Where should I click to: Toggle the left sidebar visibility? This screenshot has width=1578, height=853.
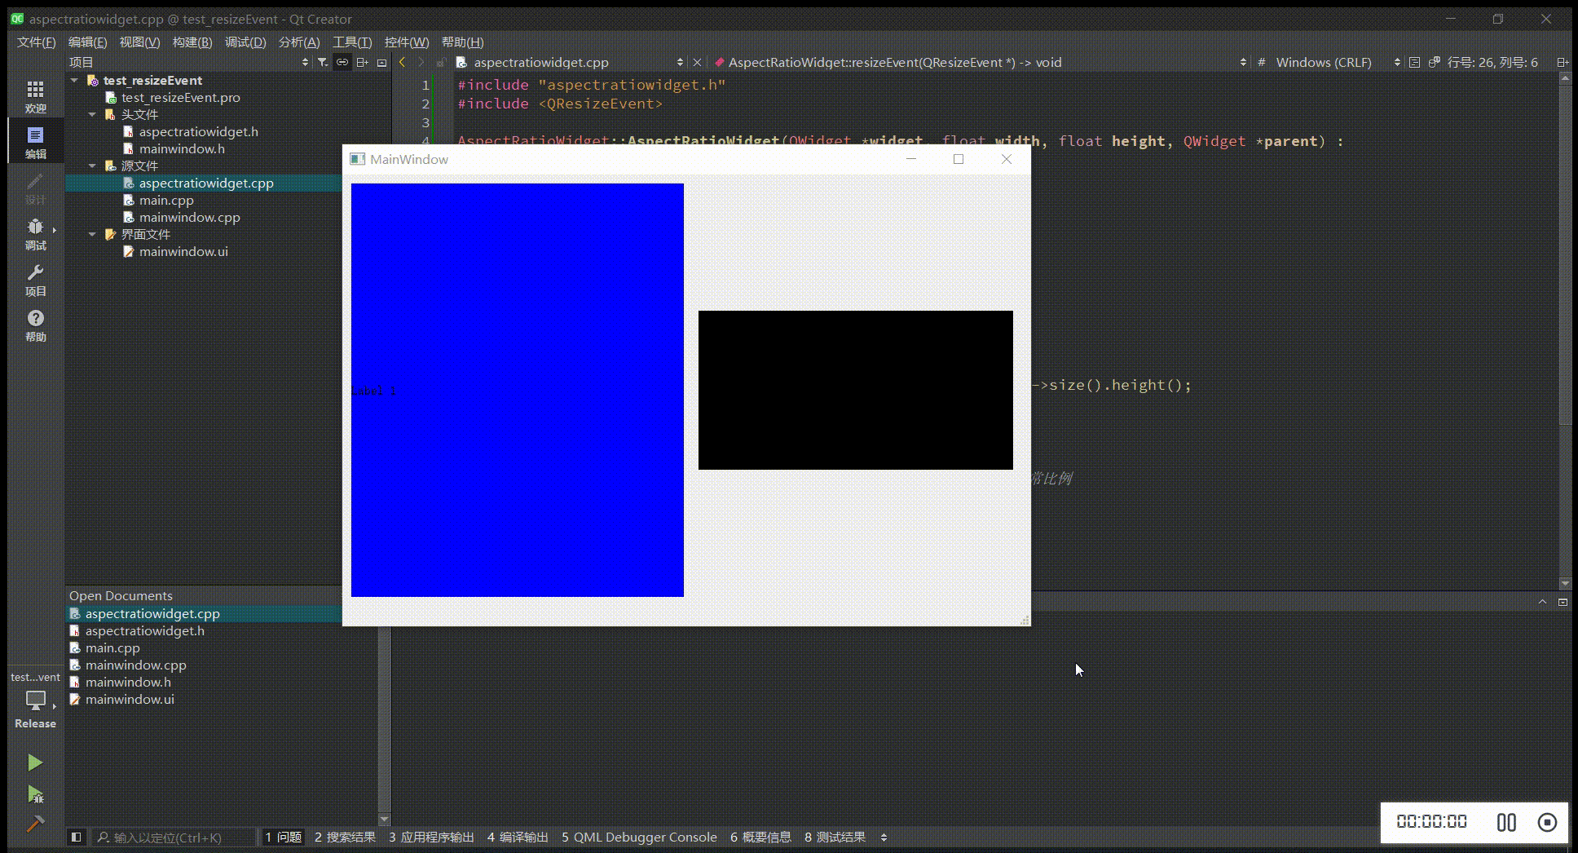click(x=76, y=837)
